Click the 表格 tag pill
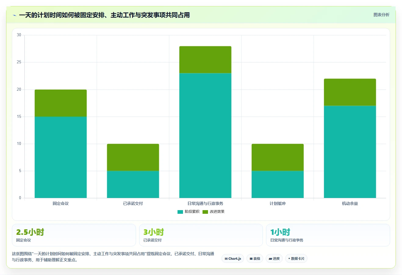 click(x=255, y=259)
